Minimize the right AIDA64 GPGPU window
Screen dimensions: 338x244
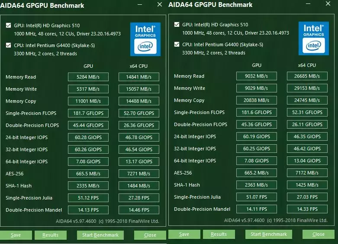pyautogui.click(x=308, y=3)
